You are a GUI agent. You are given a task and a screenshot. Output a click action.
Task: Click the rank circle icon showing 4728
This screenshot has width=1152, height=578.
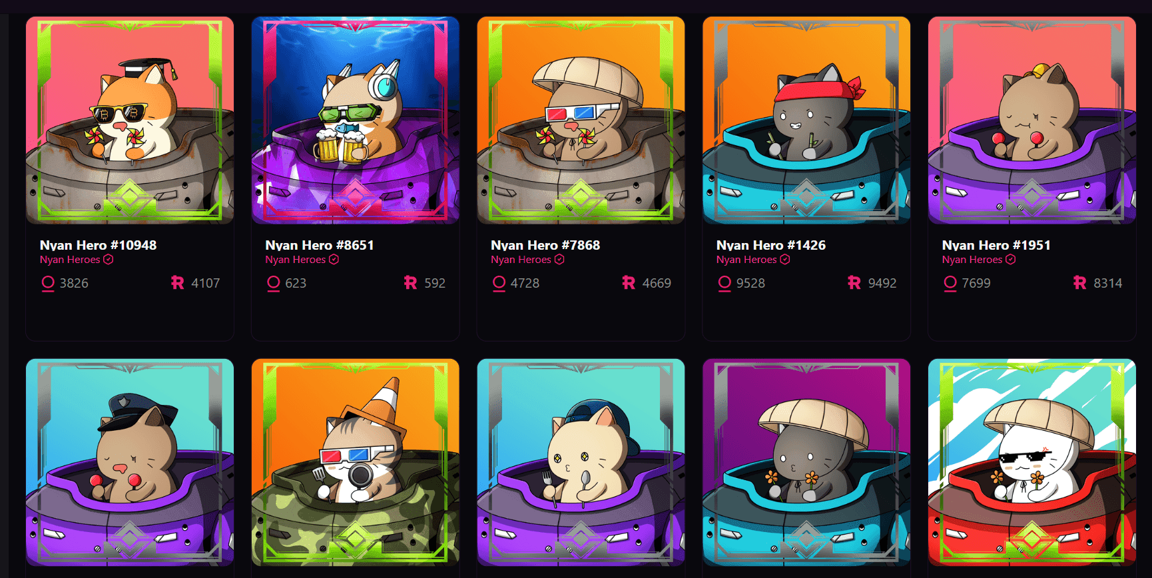pyautogui.click(x=499, y=284)
